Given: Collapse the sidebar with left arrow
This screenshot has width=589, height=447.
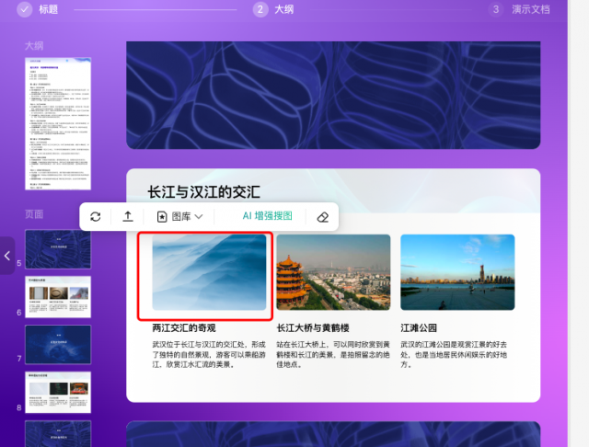Looking at the screenshot, I should point(7,256).
